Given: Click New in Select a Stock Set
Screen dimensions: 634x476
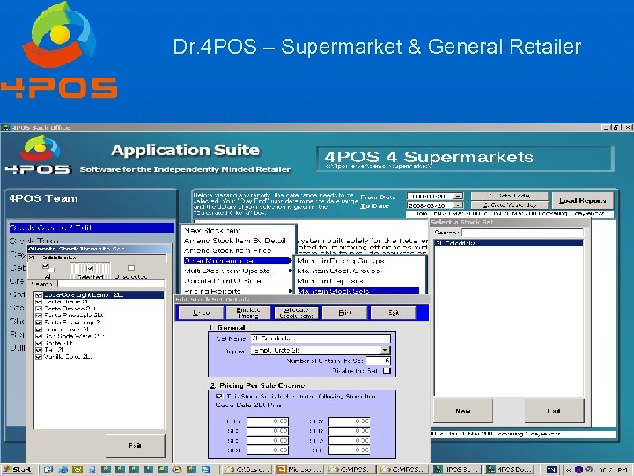Looking at the screenshot, I should (x=463, y=411).
